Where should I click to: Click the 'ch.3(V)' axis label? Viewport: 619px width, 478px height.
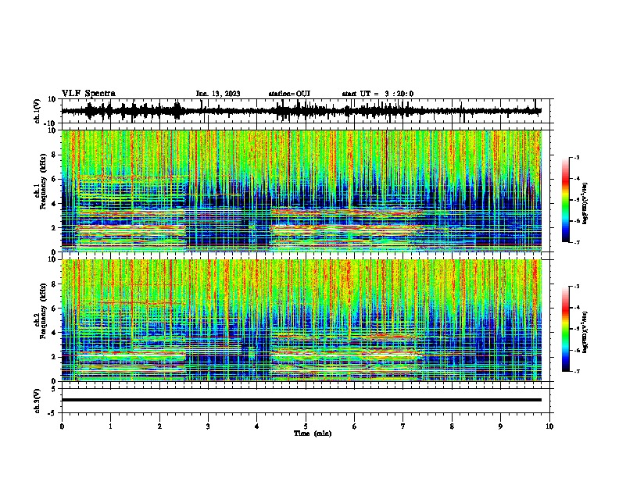point(38,401)
